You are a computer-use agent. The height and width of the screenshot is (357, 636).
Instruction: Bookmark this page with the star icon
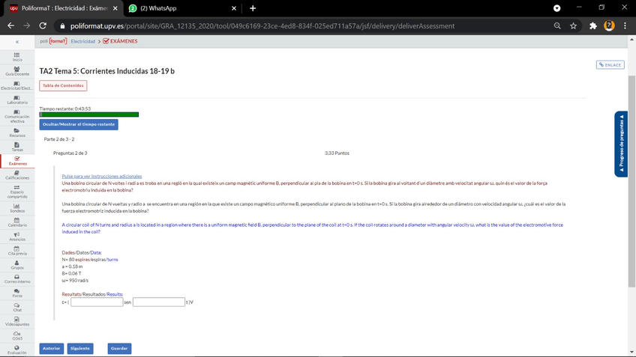573,25
